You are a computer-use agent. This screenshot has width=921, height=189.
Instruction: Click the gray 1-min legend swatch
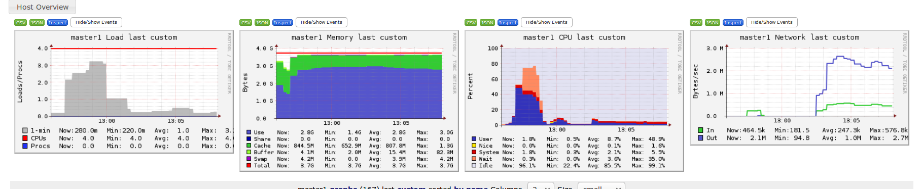pyautogui.click(x=25, y=131)
